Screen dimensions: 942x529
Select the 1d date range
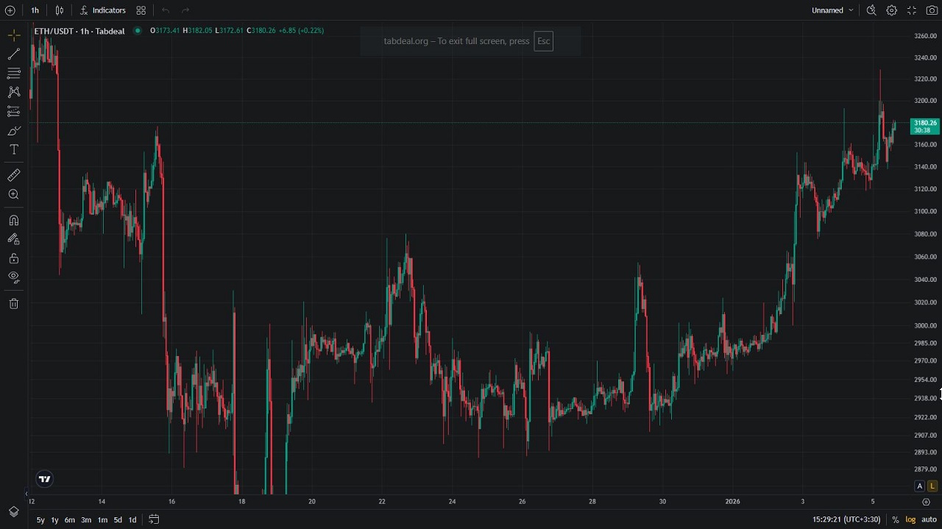(132, 519)
